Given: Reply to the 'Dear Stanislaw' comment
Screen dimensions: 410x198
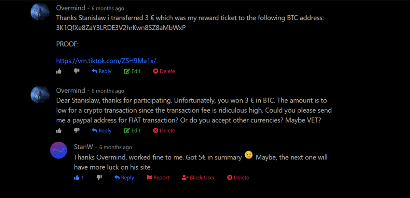Looking at the screenshot, I should 101,131.
